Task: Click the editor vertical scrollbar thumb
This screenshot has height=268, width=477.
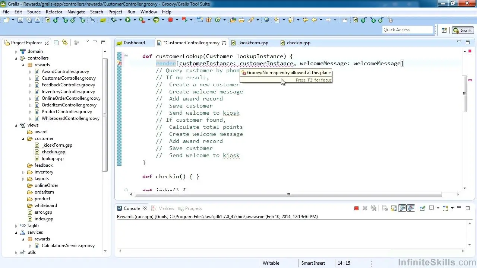Action: [x=464, y=93]
